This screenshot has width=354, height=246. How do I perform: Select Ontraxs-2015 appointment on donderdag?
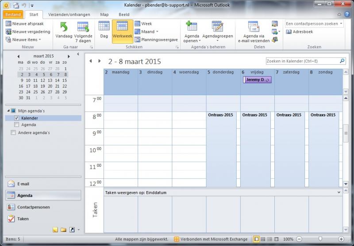click(221, 149)
